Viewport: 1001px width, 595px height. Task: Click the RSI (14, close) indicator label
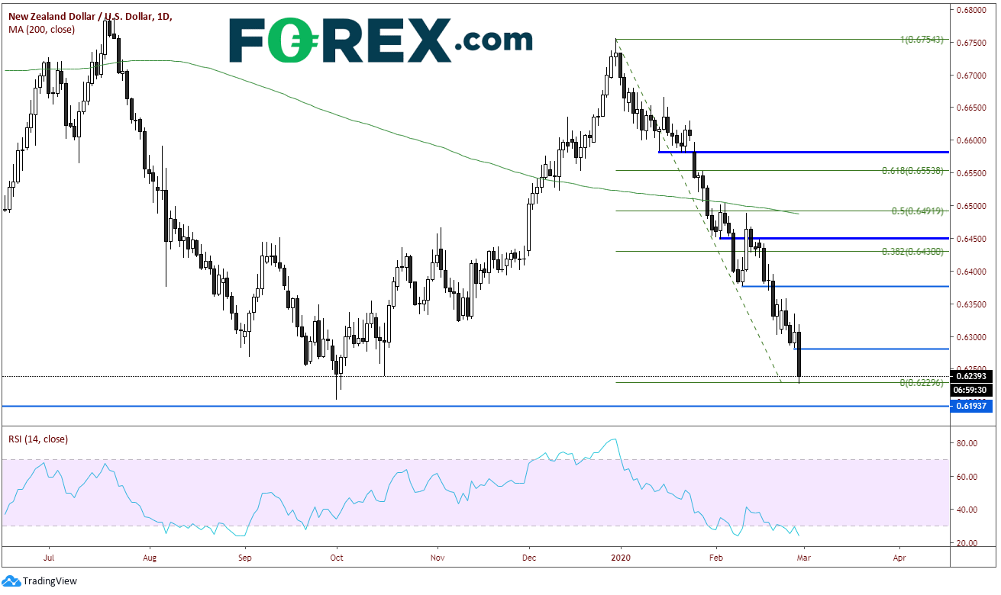tap(38, 439)
